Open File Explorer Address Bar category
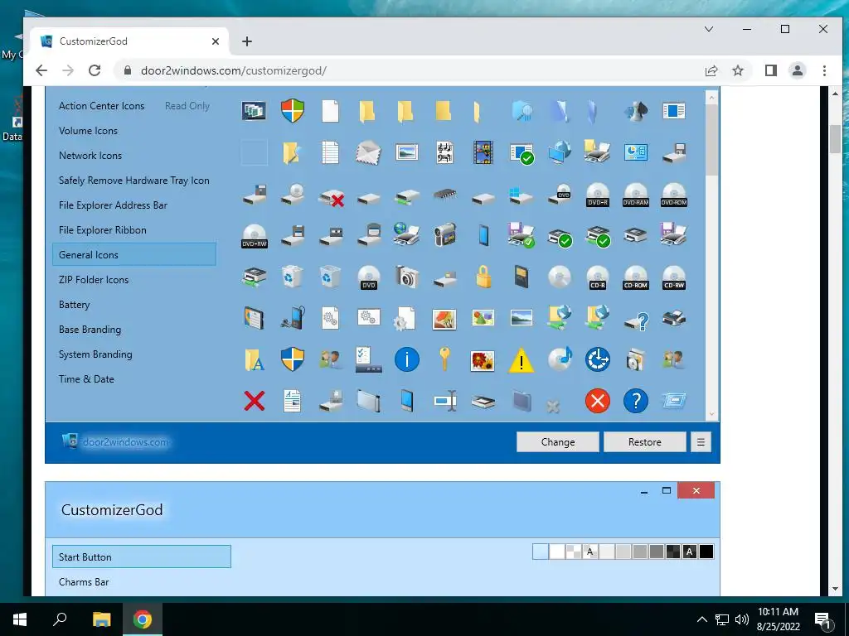This screenshot has height=636, width=849. [x=113, y=205]
